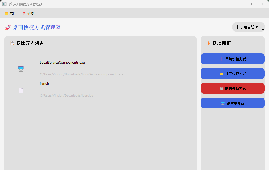
Task: Click the clipboard icon beside 快捷方式列表
Action: pyautogui.click(x=12, y=43)
